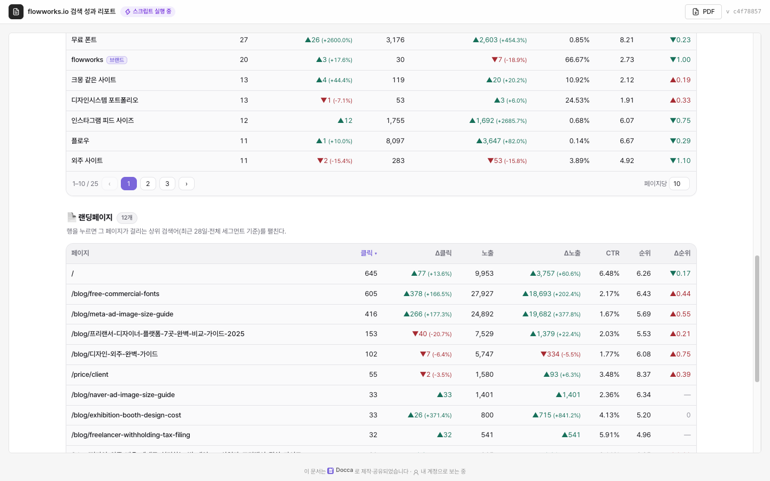Viewport: 770px width, 481px height.
Task: Click the 페이지당 rows-per-page field
Action: (679, 184)
